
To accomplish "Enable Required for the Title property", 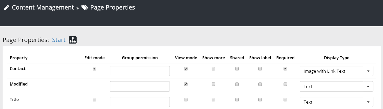I will click(x=285, y=100).
